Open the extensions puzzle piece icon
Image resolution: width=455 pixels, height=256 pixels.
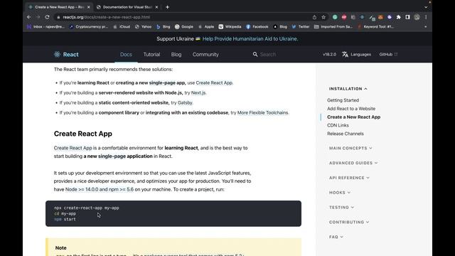click(x=399, y=17)
